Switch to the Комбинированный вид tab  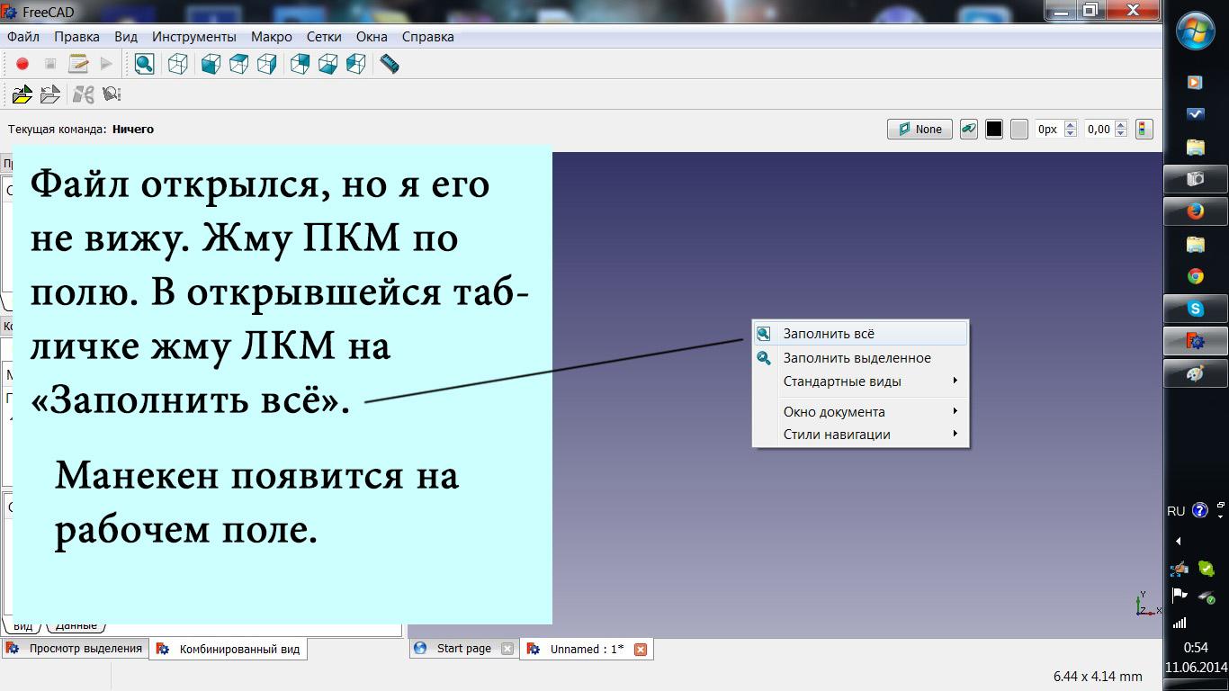[x=229, y=649]
